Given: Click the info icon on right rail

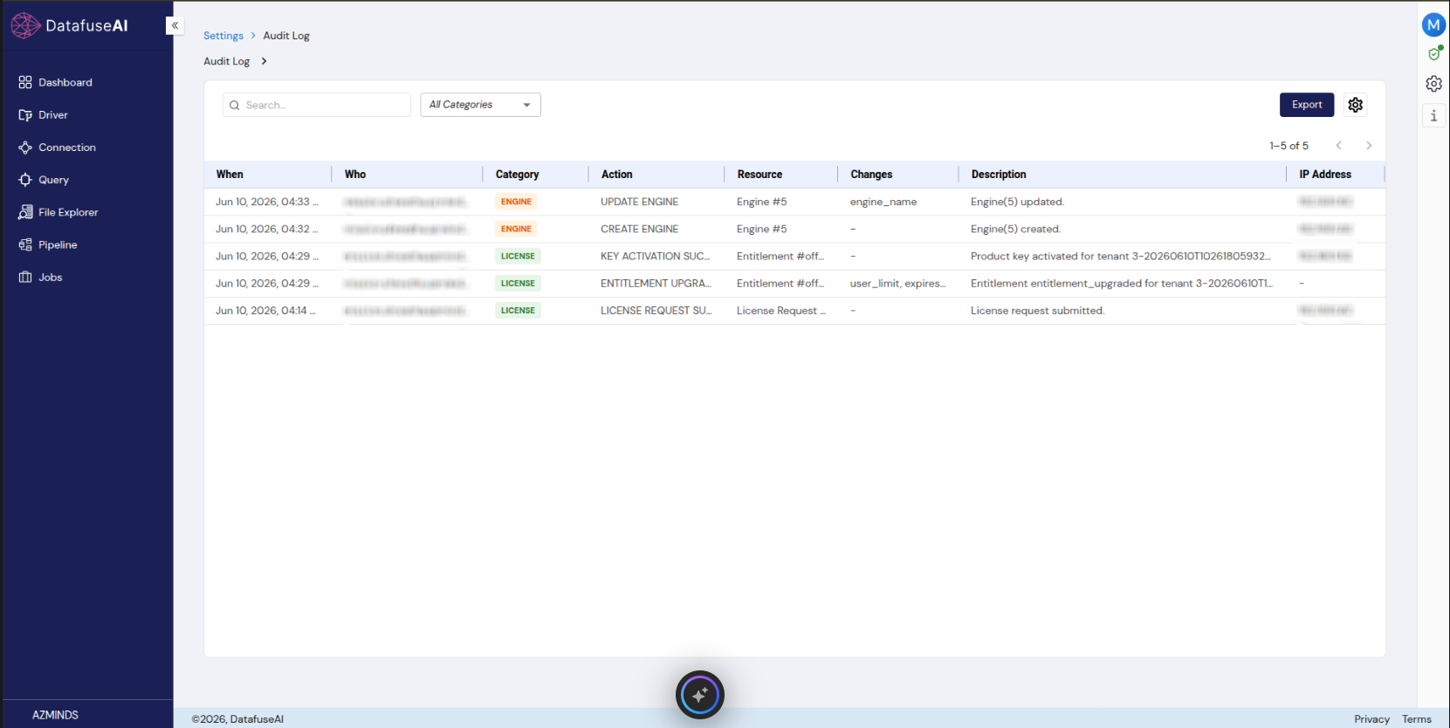Looking at the screenshot, I should pos(1433,115).
